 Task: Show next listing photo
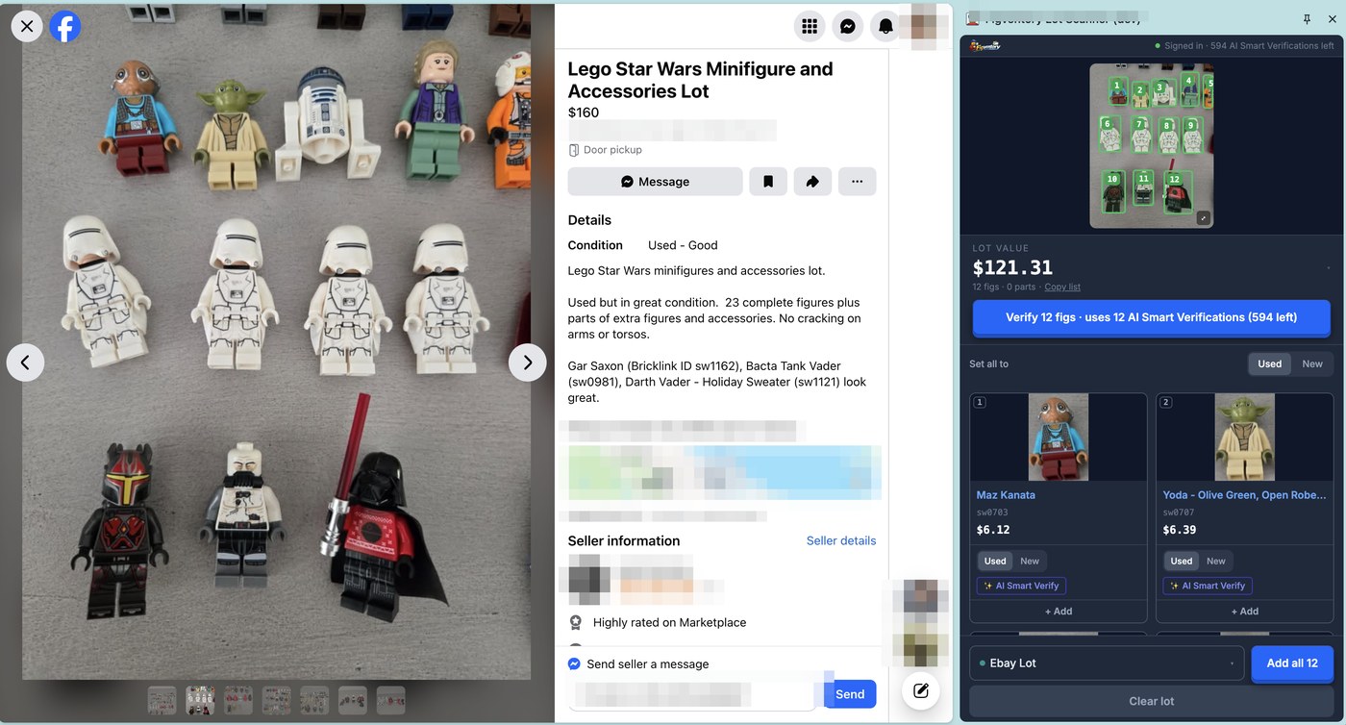click(527, 362)
